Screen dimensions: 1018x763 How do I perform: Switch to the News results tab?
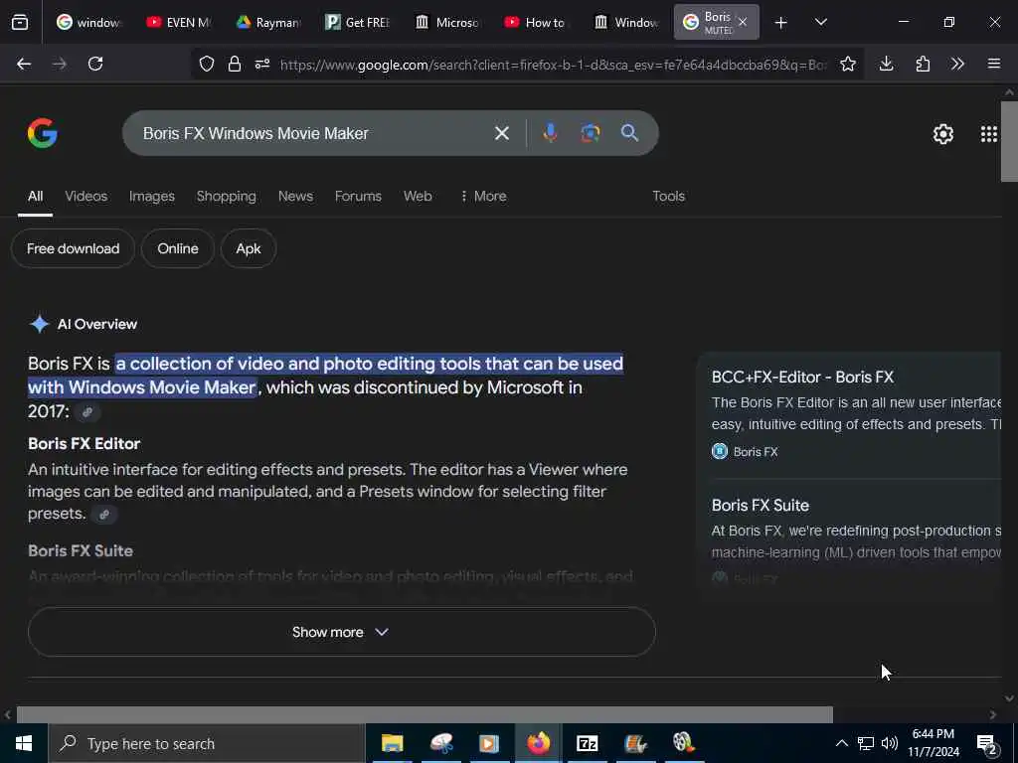click(295, 196)
